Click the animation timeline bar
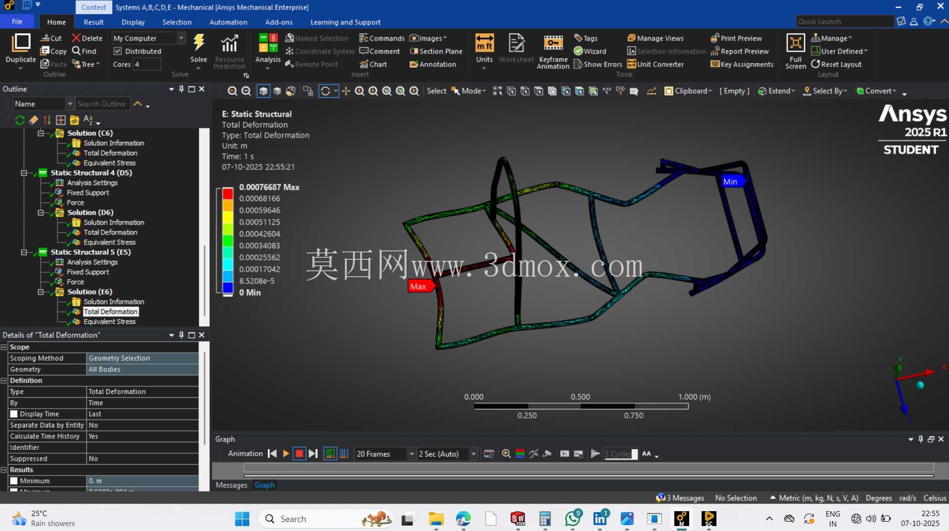The image size is (949, 531). pos(589,468)
